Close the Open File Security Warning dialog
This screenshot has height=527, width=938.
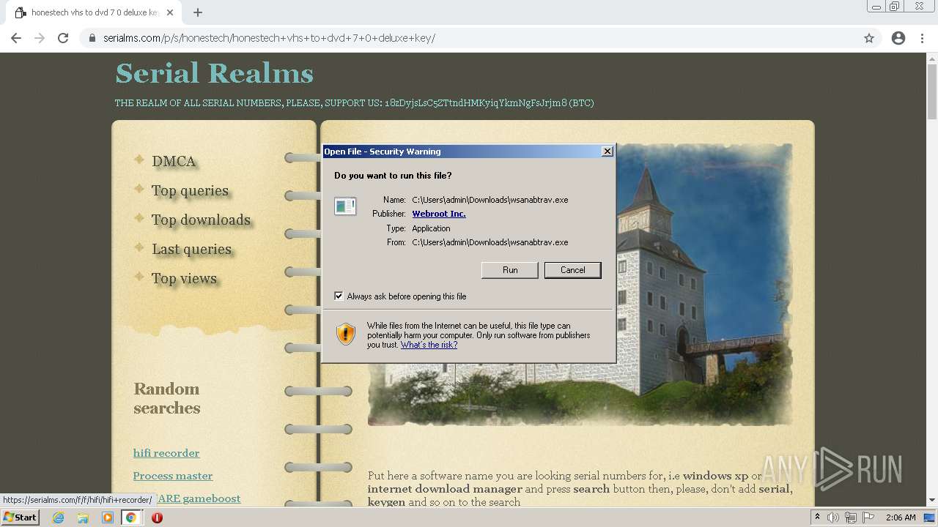(608, 152)
